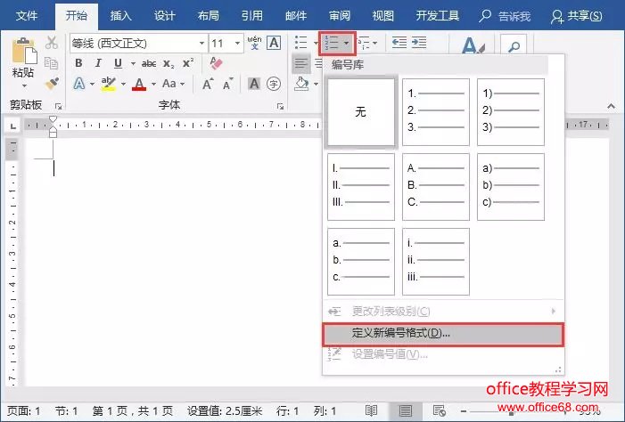
Task: Click the 共享(S) share button
Action: [x=576, y=16]
